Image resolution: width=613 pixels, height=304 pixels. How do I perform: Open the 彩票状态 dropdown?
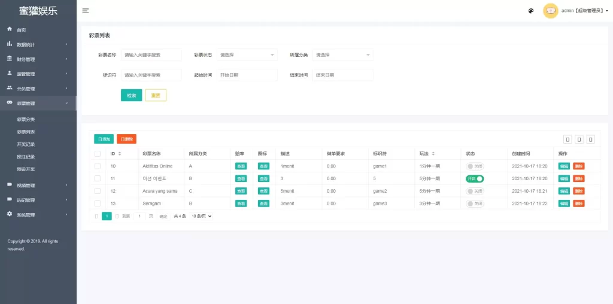(247, 55)
